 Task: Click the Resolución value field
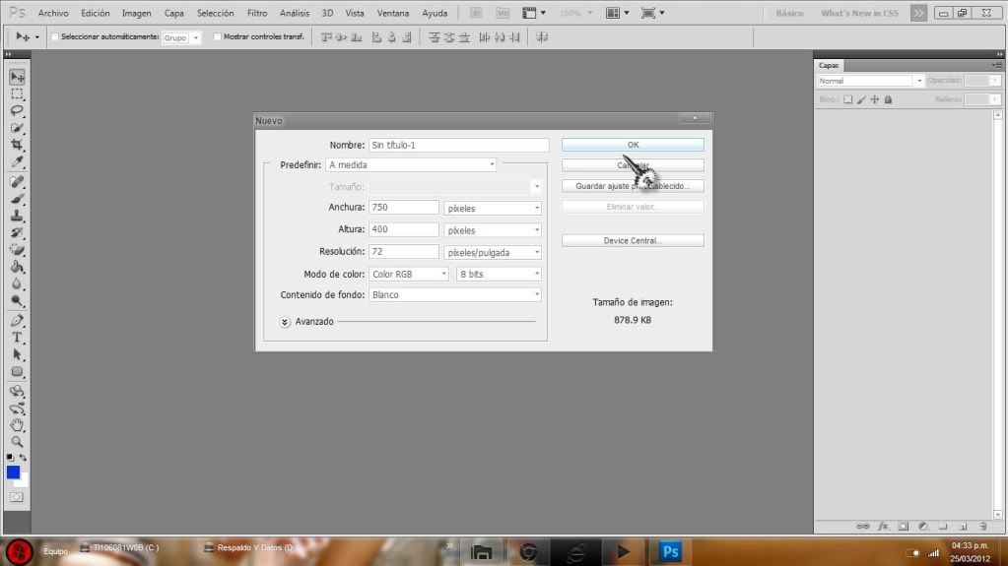pos(404,252)
